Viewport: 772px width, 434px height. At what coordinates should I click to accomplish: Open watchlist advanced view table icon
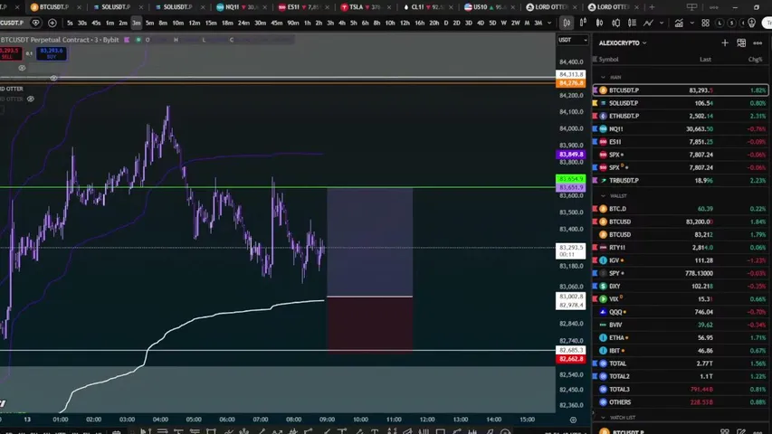741,42
